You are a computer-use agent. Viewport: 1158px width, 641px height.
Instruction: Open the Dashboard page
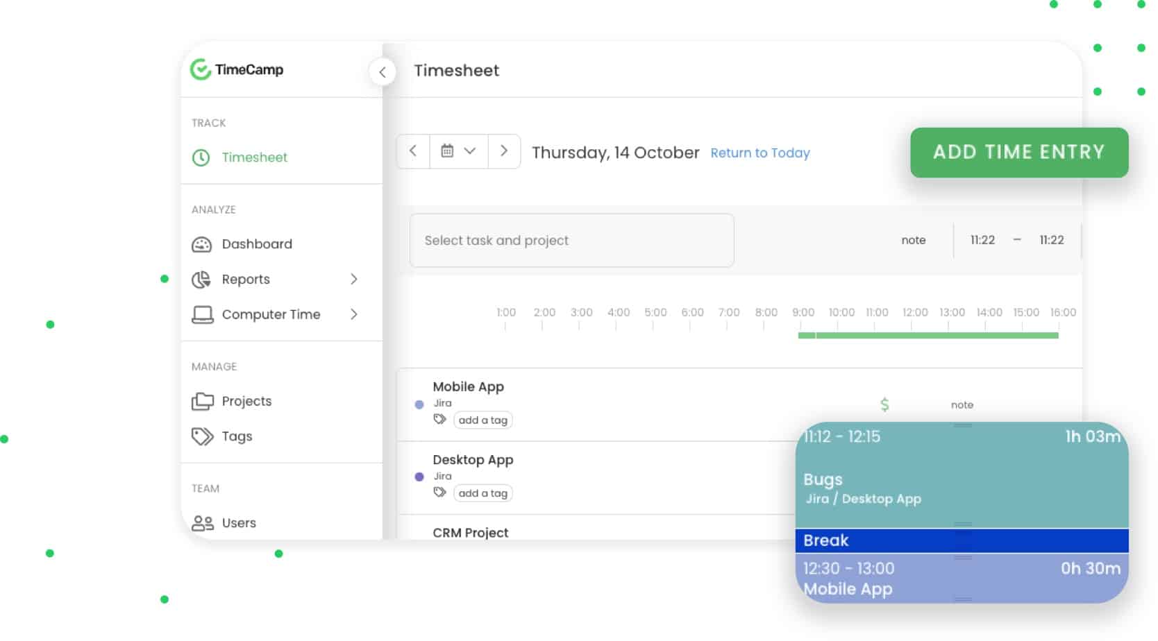(x=256, y=244)
